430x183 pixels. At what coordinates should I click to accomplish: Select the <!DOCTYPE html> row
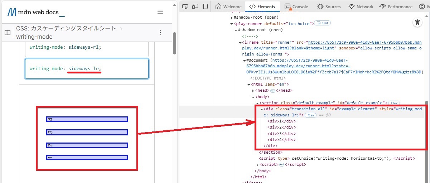click(268, 78)
